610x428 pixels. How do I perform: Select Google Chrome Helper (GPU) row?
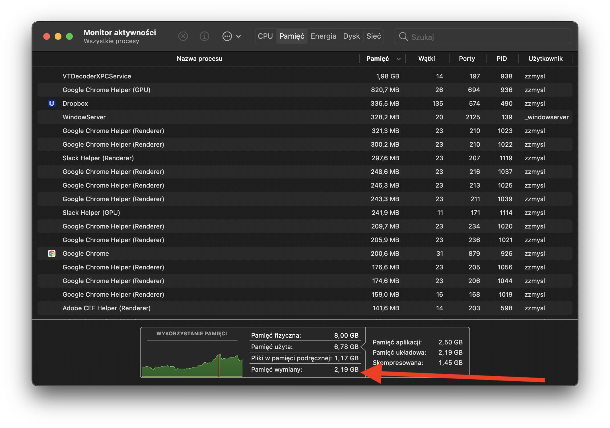tap(305, 90)
